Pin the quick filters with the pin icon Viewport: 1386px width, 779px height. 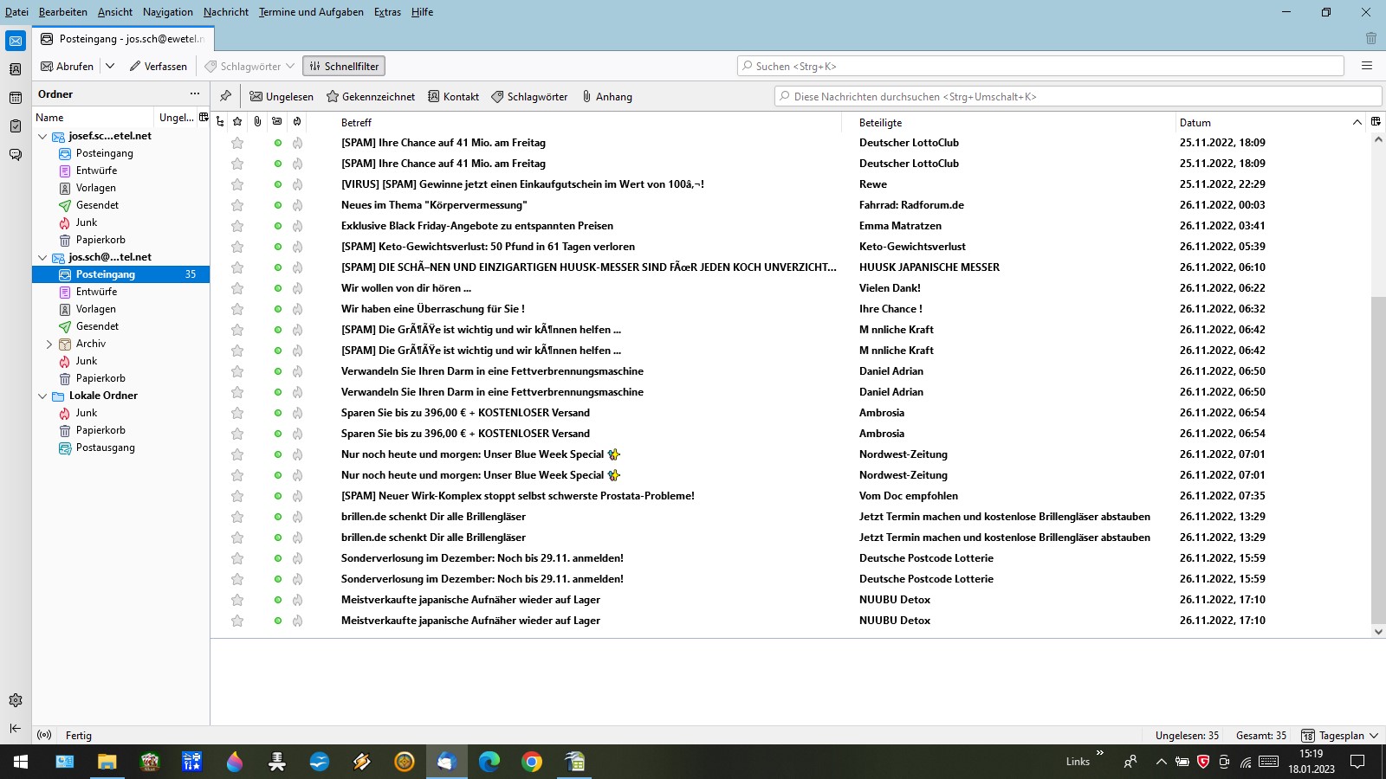point(225,96)
